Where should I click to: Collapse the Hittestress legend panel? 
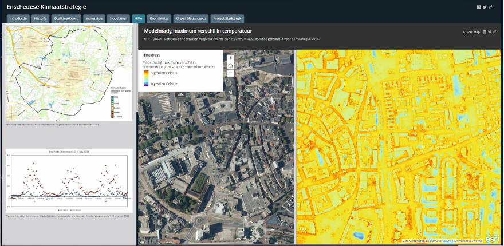point(180,94)
